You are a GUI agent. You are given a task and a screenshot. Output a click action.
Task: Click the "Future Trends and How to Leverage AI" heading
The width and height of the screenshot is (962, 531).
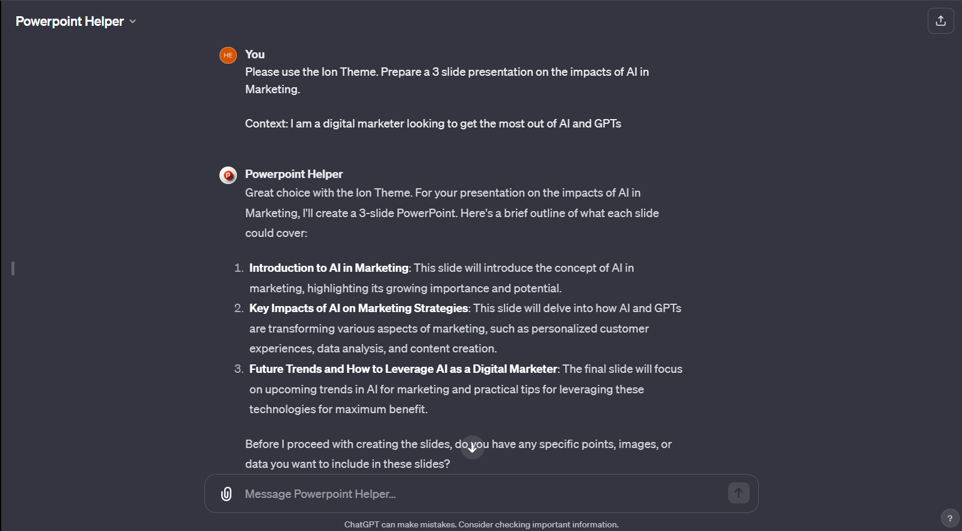(x=403, y=369)
